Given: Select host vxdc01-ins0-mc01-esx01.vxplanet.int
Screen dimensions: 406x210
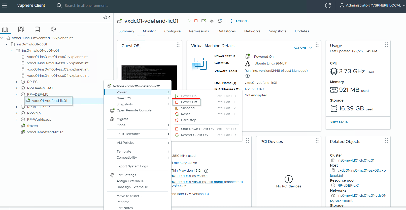Looking at the screenshot, I should (57, 57).
